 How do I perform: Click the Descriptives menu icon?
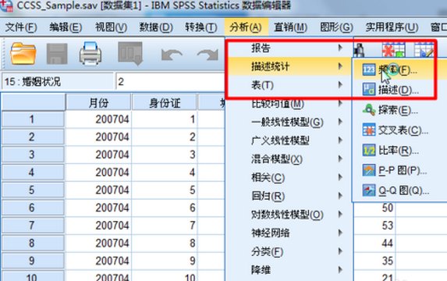pos(369,90)
